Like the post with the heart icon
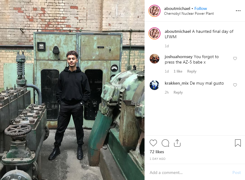 pyautogui.click(x=153, y=143)
